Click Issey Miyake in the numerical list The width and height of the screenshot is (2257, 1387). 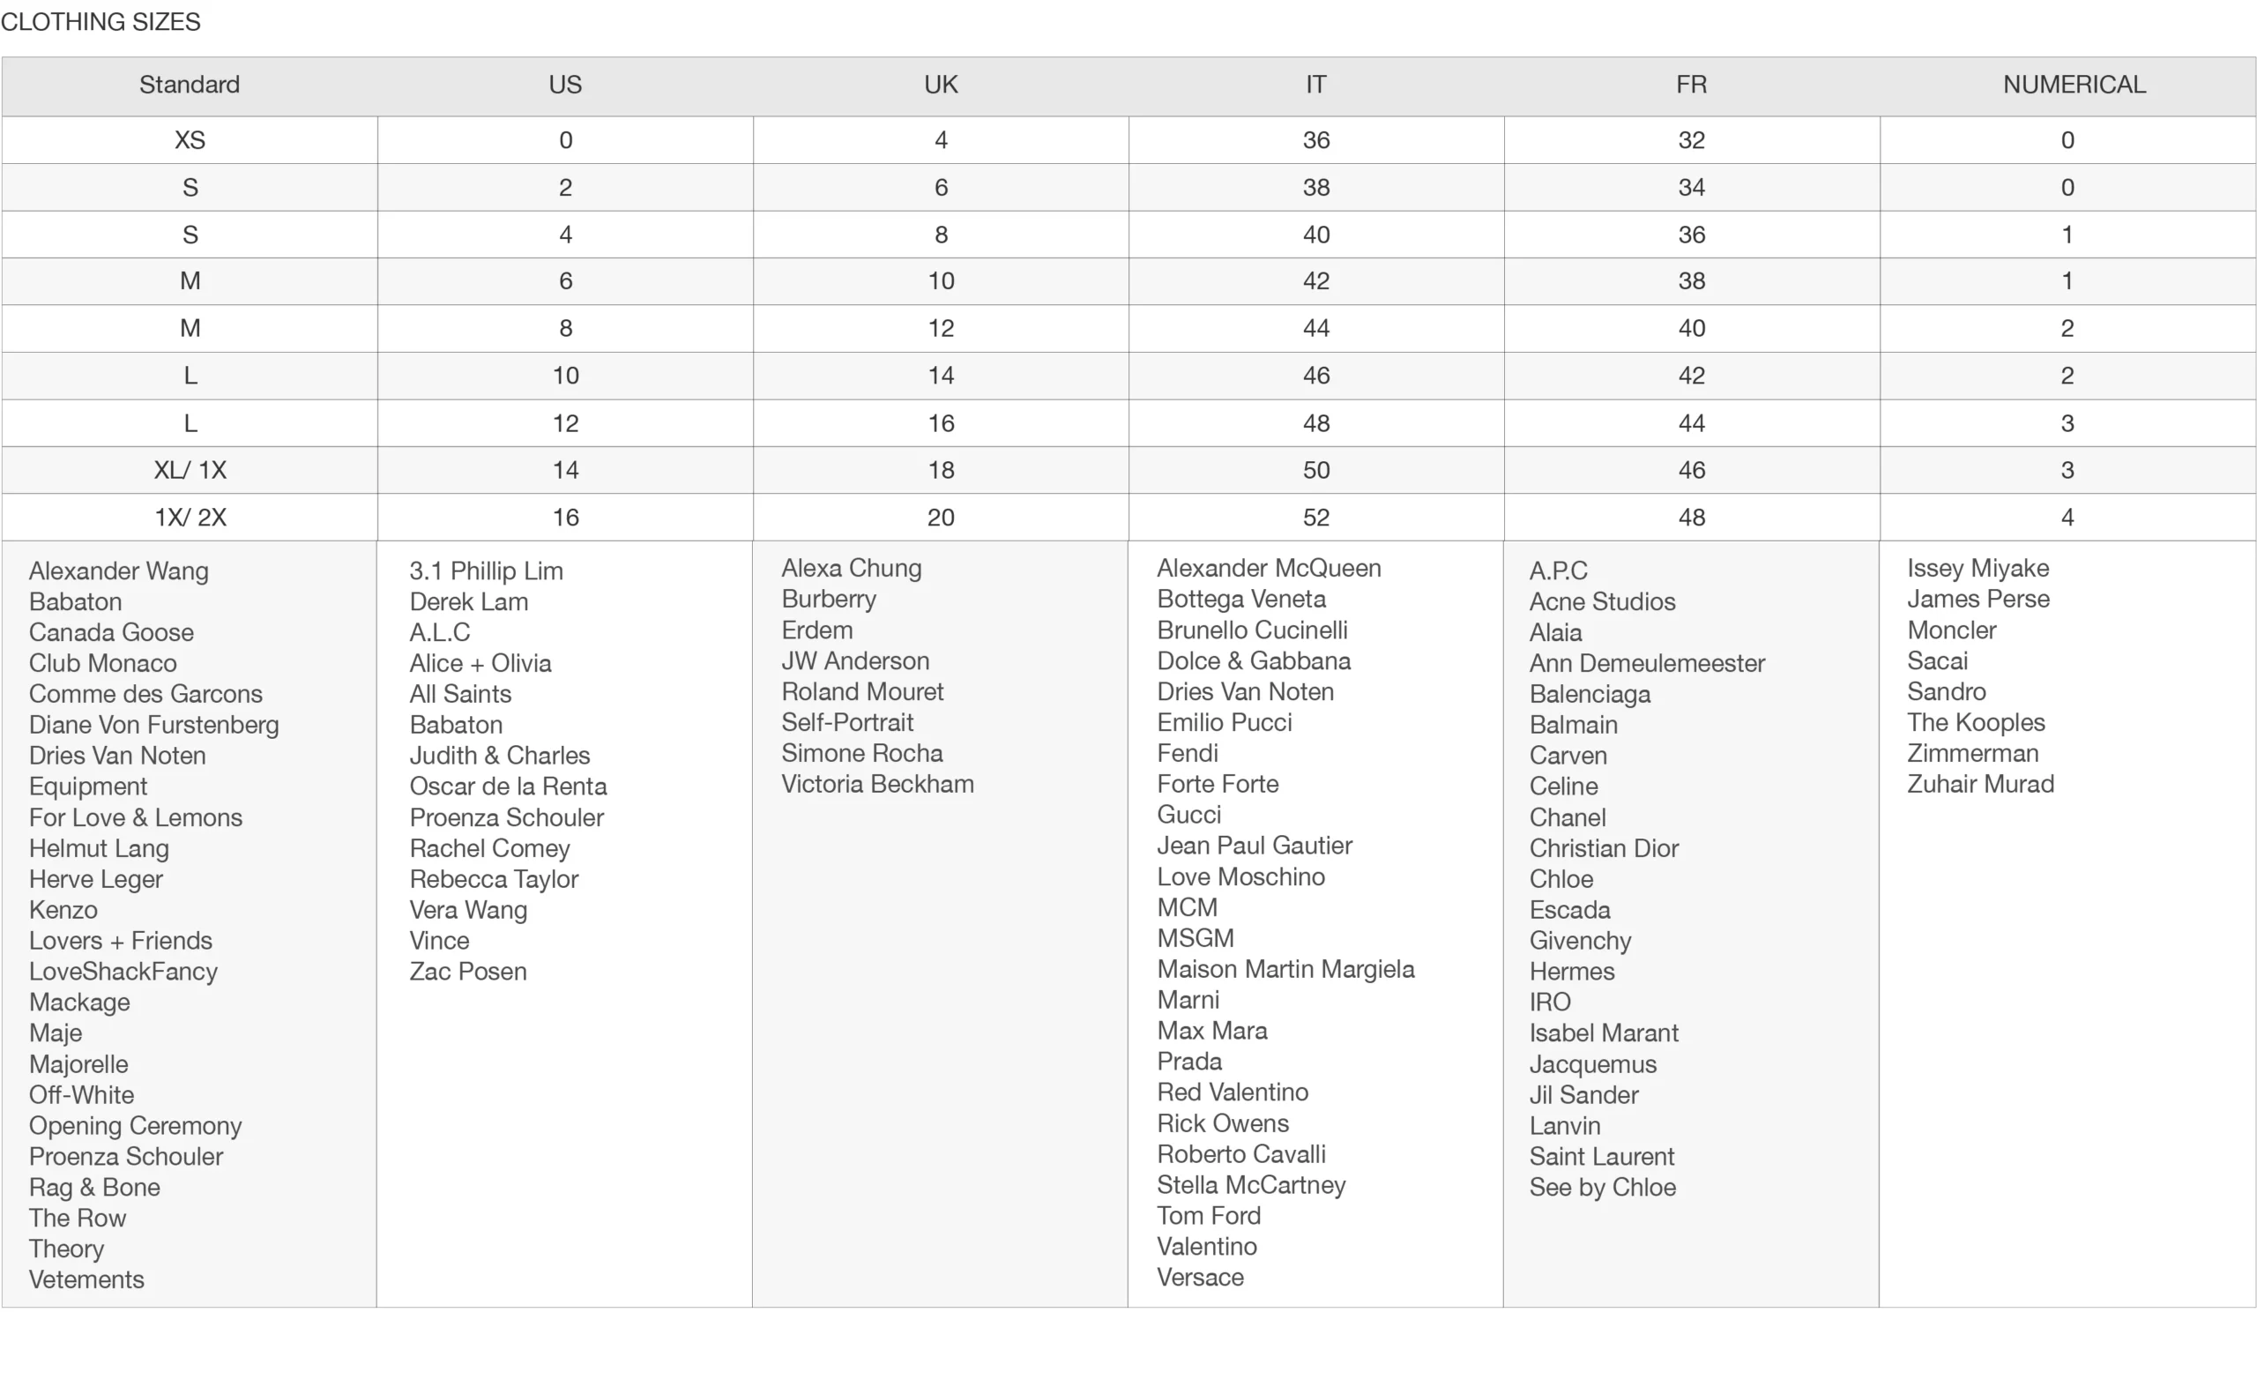tap(1978, 568)
